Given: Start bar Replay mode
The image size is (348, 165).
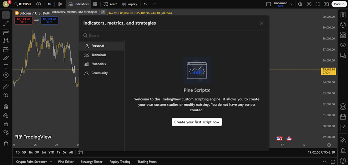Looking at the screenshot, I should [130, 4].
